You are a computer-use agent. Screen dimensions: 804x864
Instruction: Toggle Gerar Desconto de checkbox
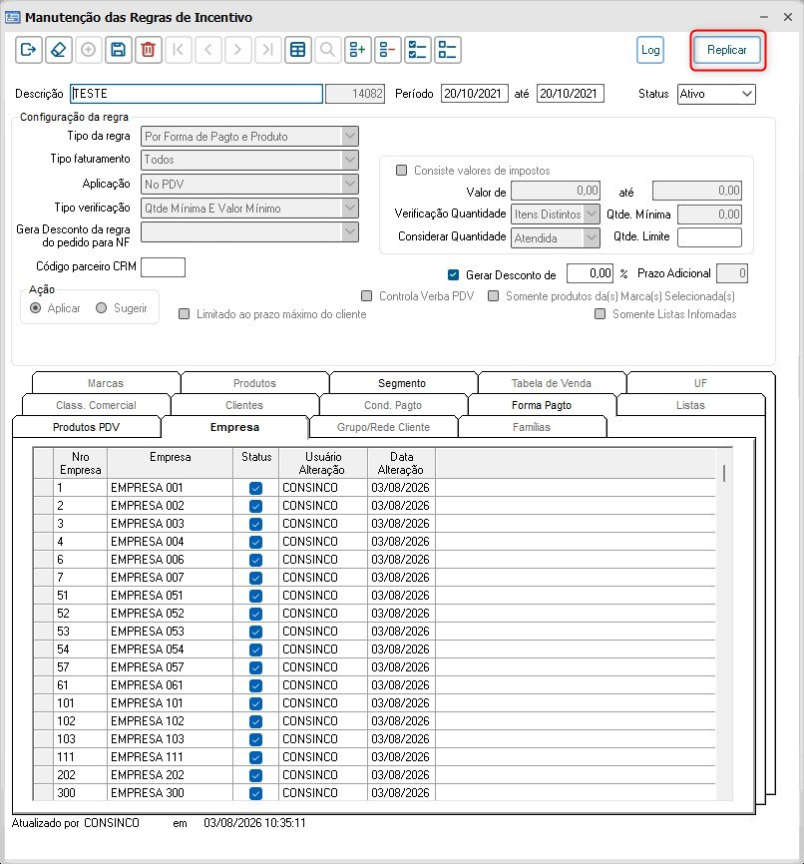(453, 274)
